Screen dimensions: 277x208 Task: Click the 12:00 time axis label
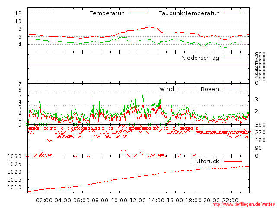coord(138,201)
